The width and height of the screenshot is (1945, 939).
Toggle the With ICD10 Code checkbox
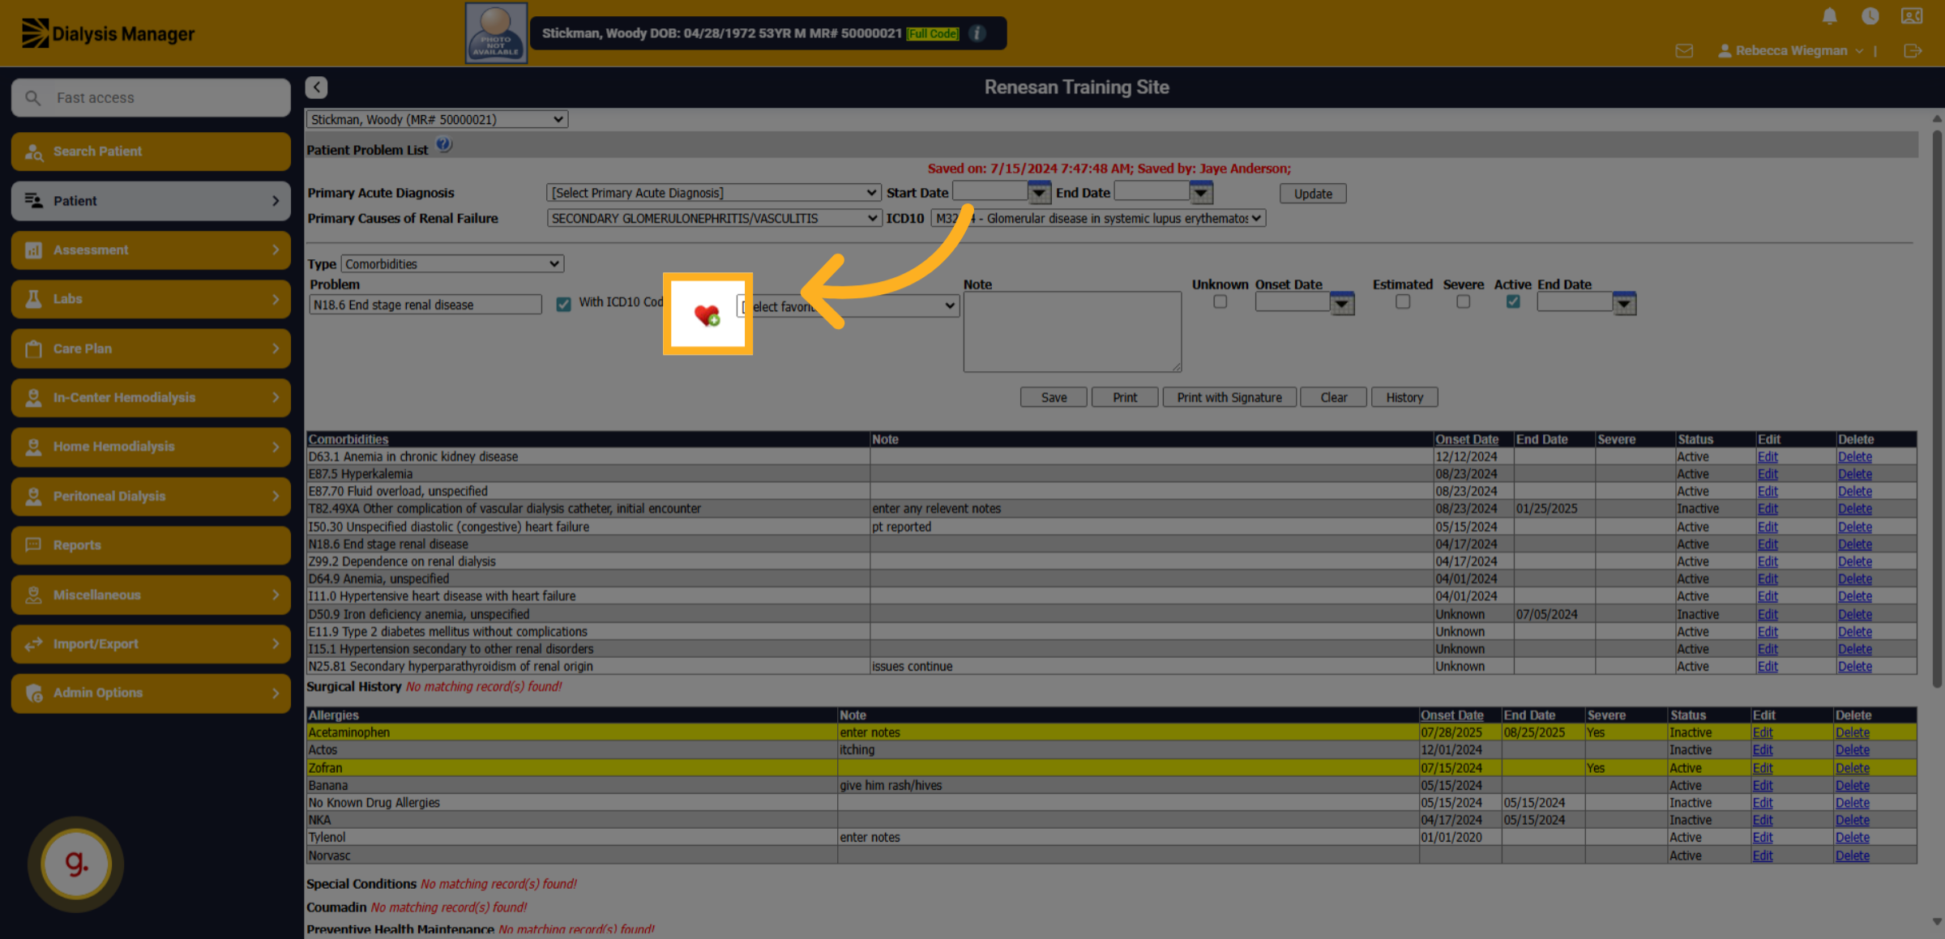click(563, 304)
